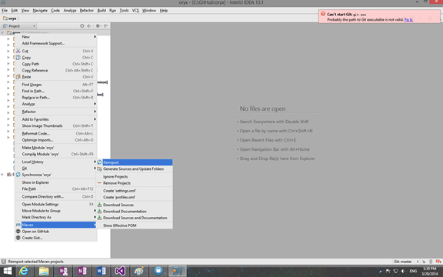Click the Windows Start button
The height and width of the screenshot is (277, 443).
click(7, 271)
